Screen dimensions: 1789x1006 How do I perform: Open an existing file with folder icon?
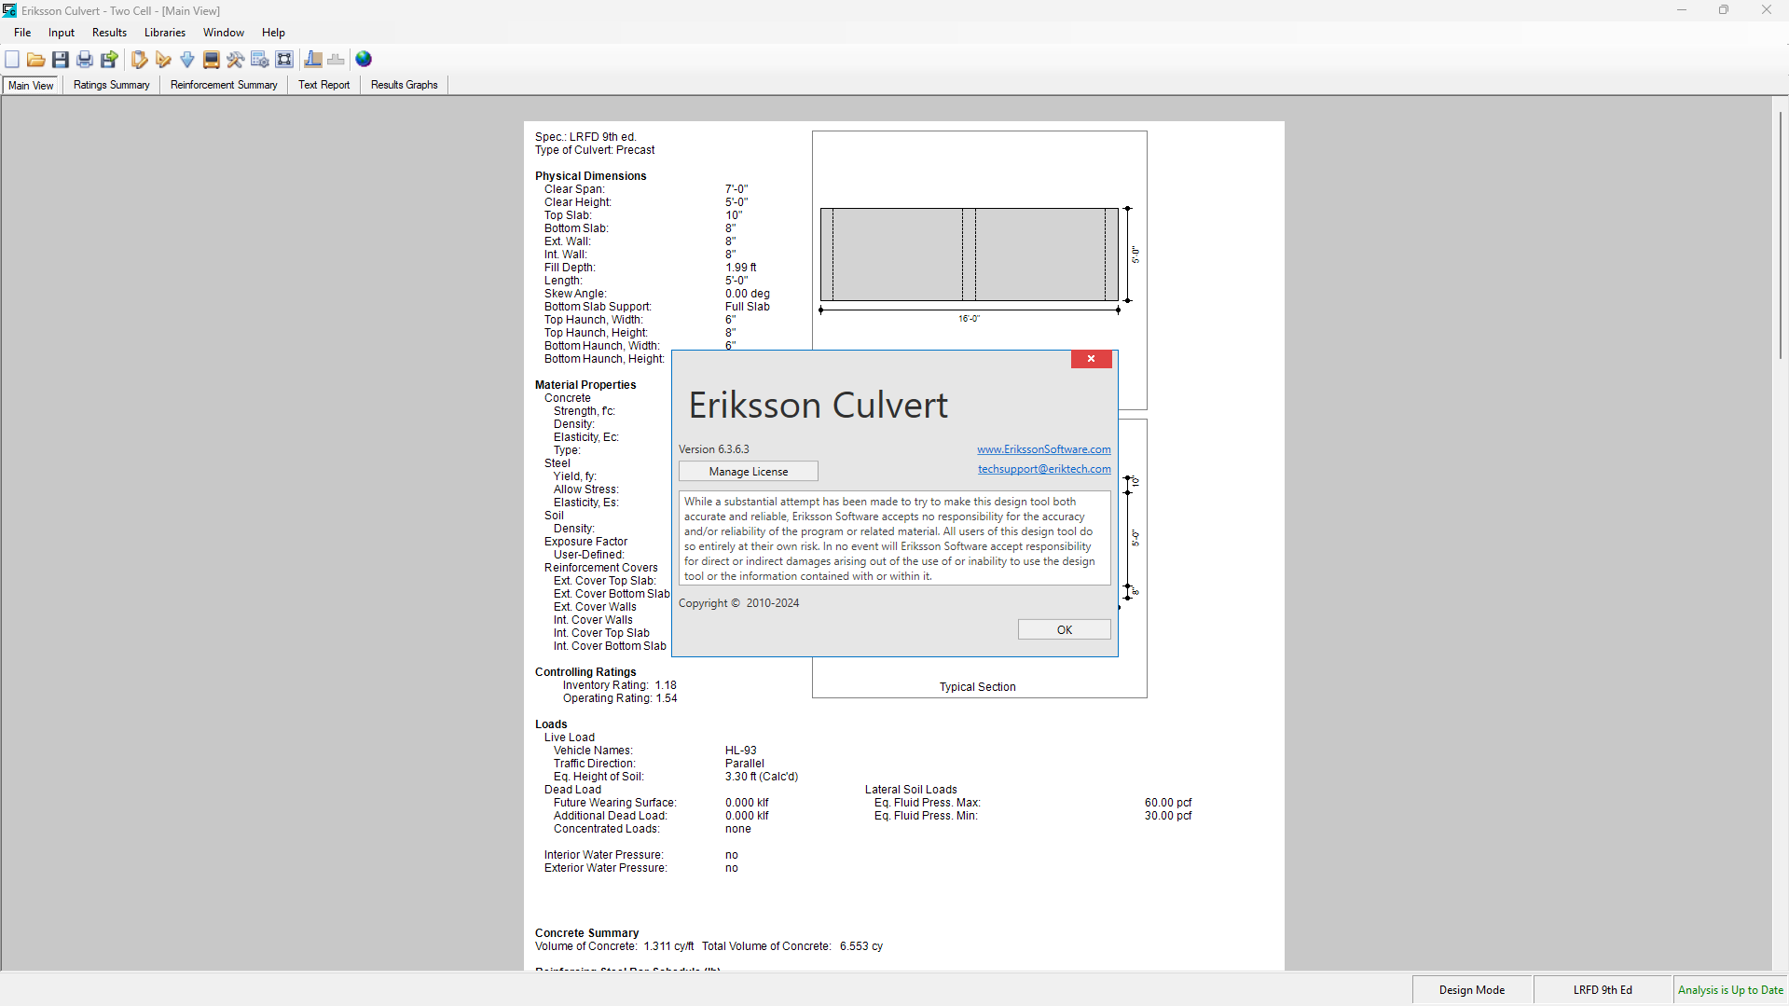click(x=36, y=60)
